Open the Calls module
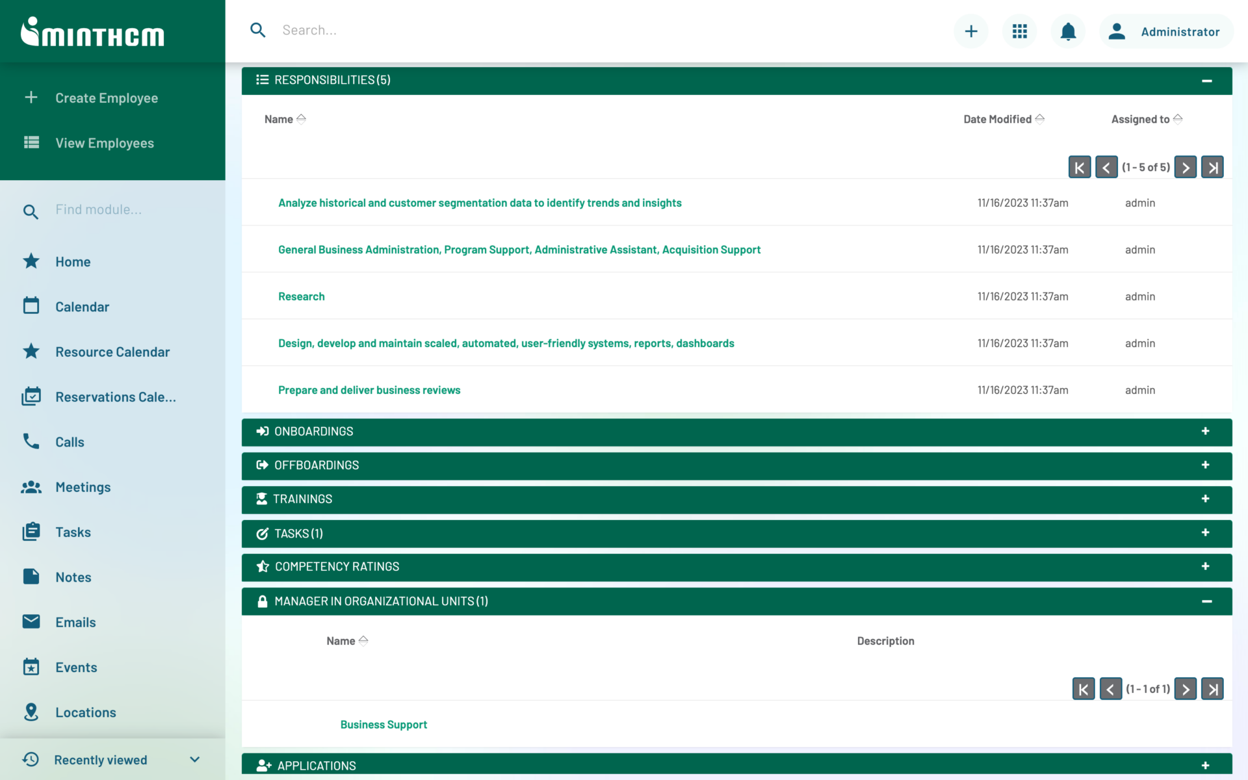 [70, 441]
